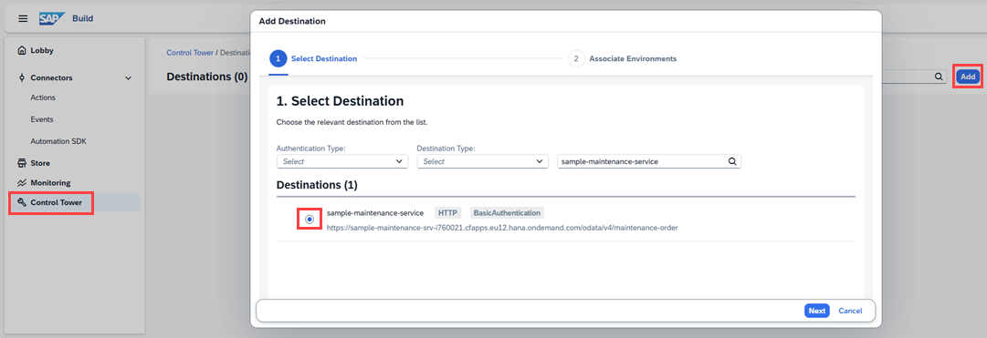Open Store in sidebar
The height and width of the screenshot is (338, 987).
point(40,163)
